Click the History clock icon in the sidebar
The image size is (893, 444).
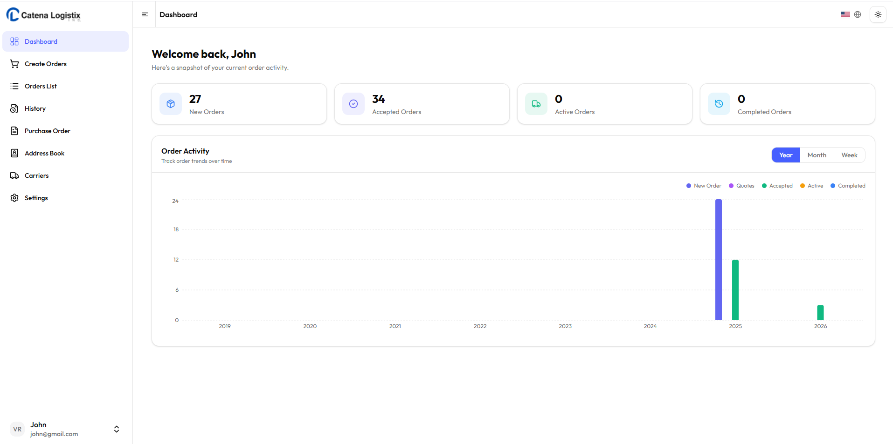tap(14, 108)
